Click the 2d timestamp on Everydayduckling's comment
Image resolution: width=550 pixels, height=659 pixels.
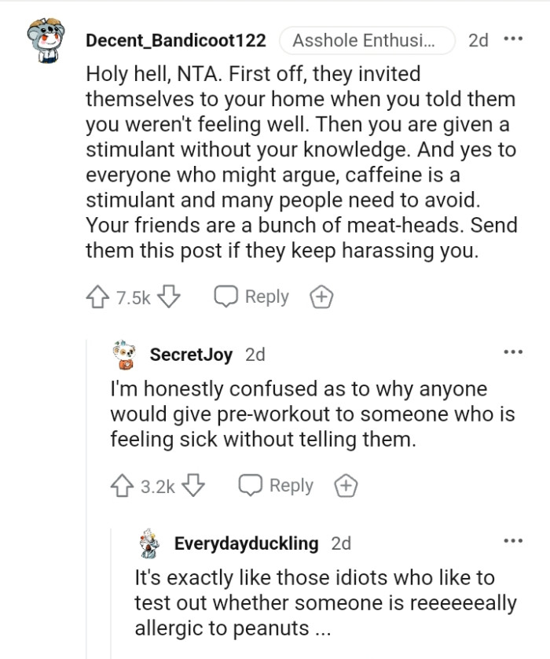(341, 543)
